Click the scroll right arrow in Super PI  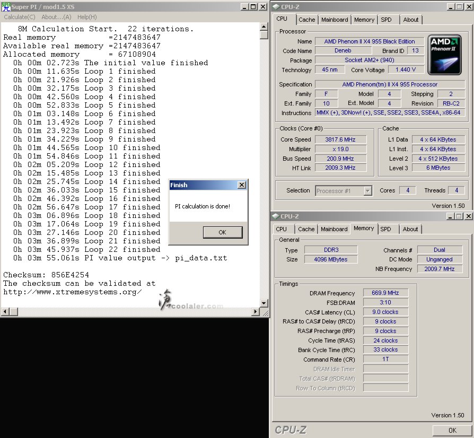256,311
